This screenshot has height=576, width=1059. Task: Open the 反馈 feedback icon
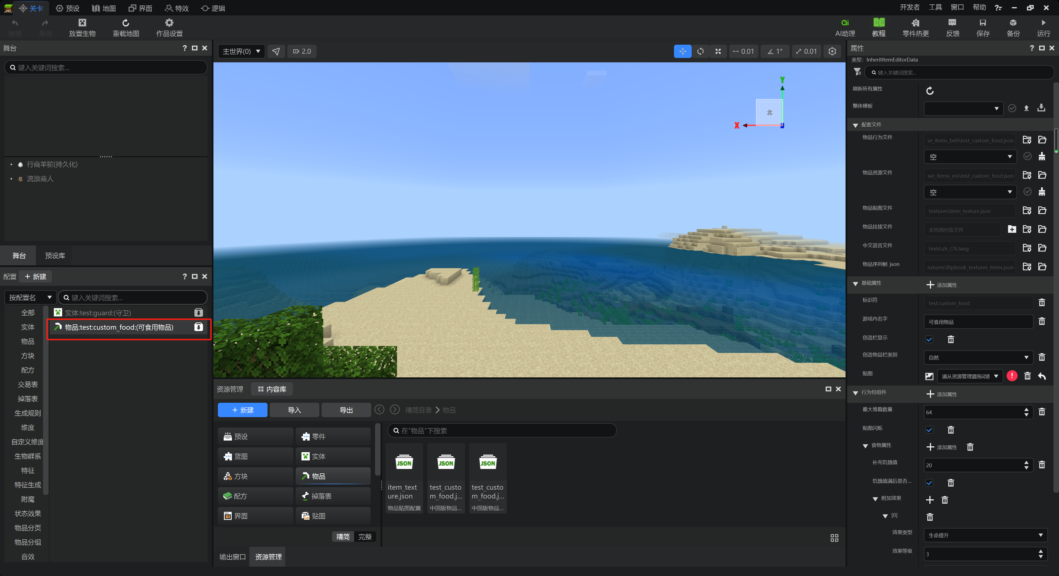coord(953,23)
